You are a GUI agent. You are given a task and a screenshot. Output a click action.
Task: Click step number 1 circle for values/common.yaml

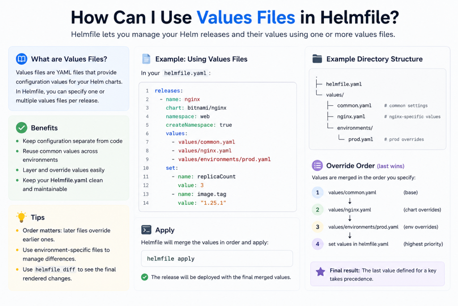[318, 193]
